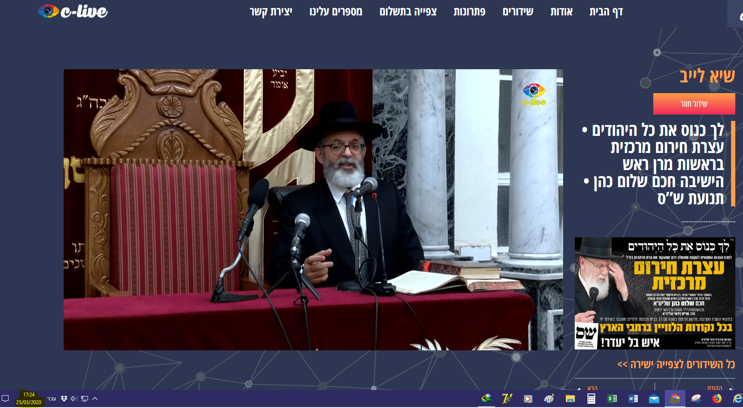Open the taskbar clock showing 17:24
The width and height of the screenshot is (743, 408).
(x=29, y=399)
